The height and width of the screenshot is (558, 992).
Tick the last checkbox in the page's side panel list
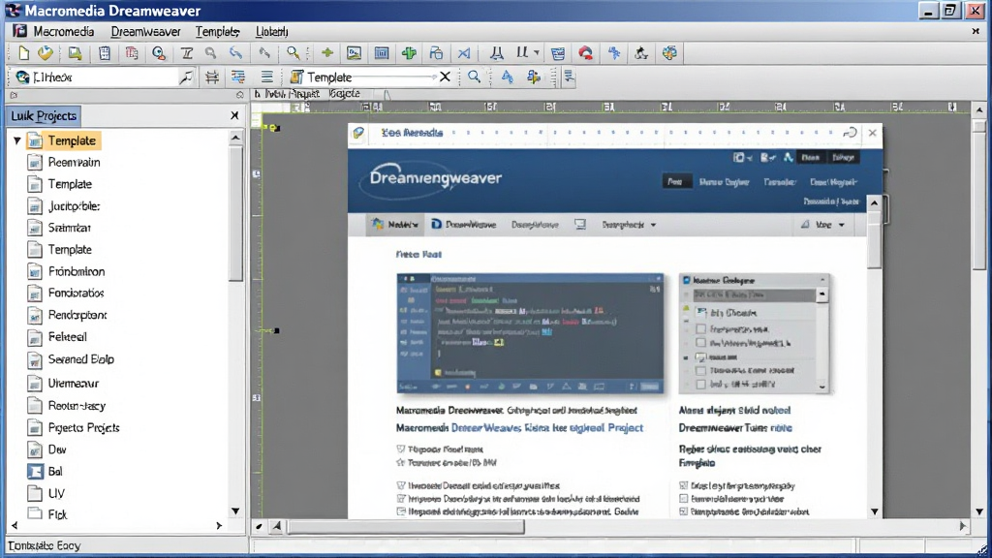[701, 384]
